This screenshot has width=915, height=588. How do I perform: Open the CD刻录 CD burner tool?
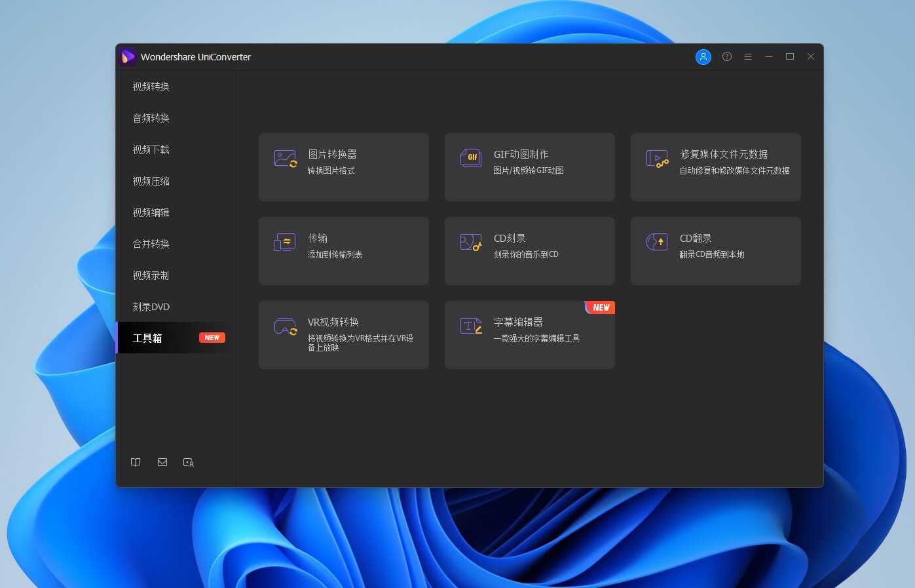point(529,250)
